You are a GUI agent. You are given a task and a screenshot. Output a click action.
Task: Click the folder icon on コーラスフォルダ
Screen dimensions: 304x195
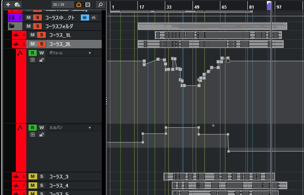(12, 26)
